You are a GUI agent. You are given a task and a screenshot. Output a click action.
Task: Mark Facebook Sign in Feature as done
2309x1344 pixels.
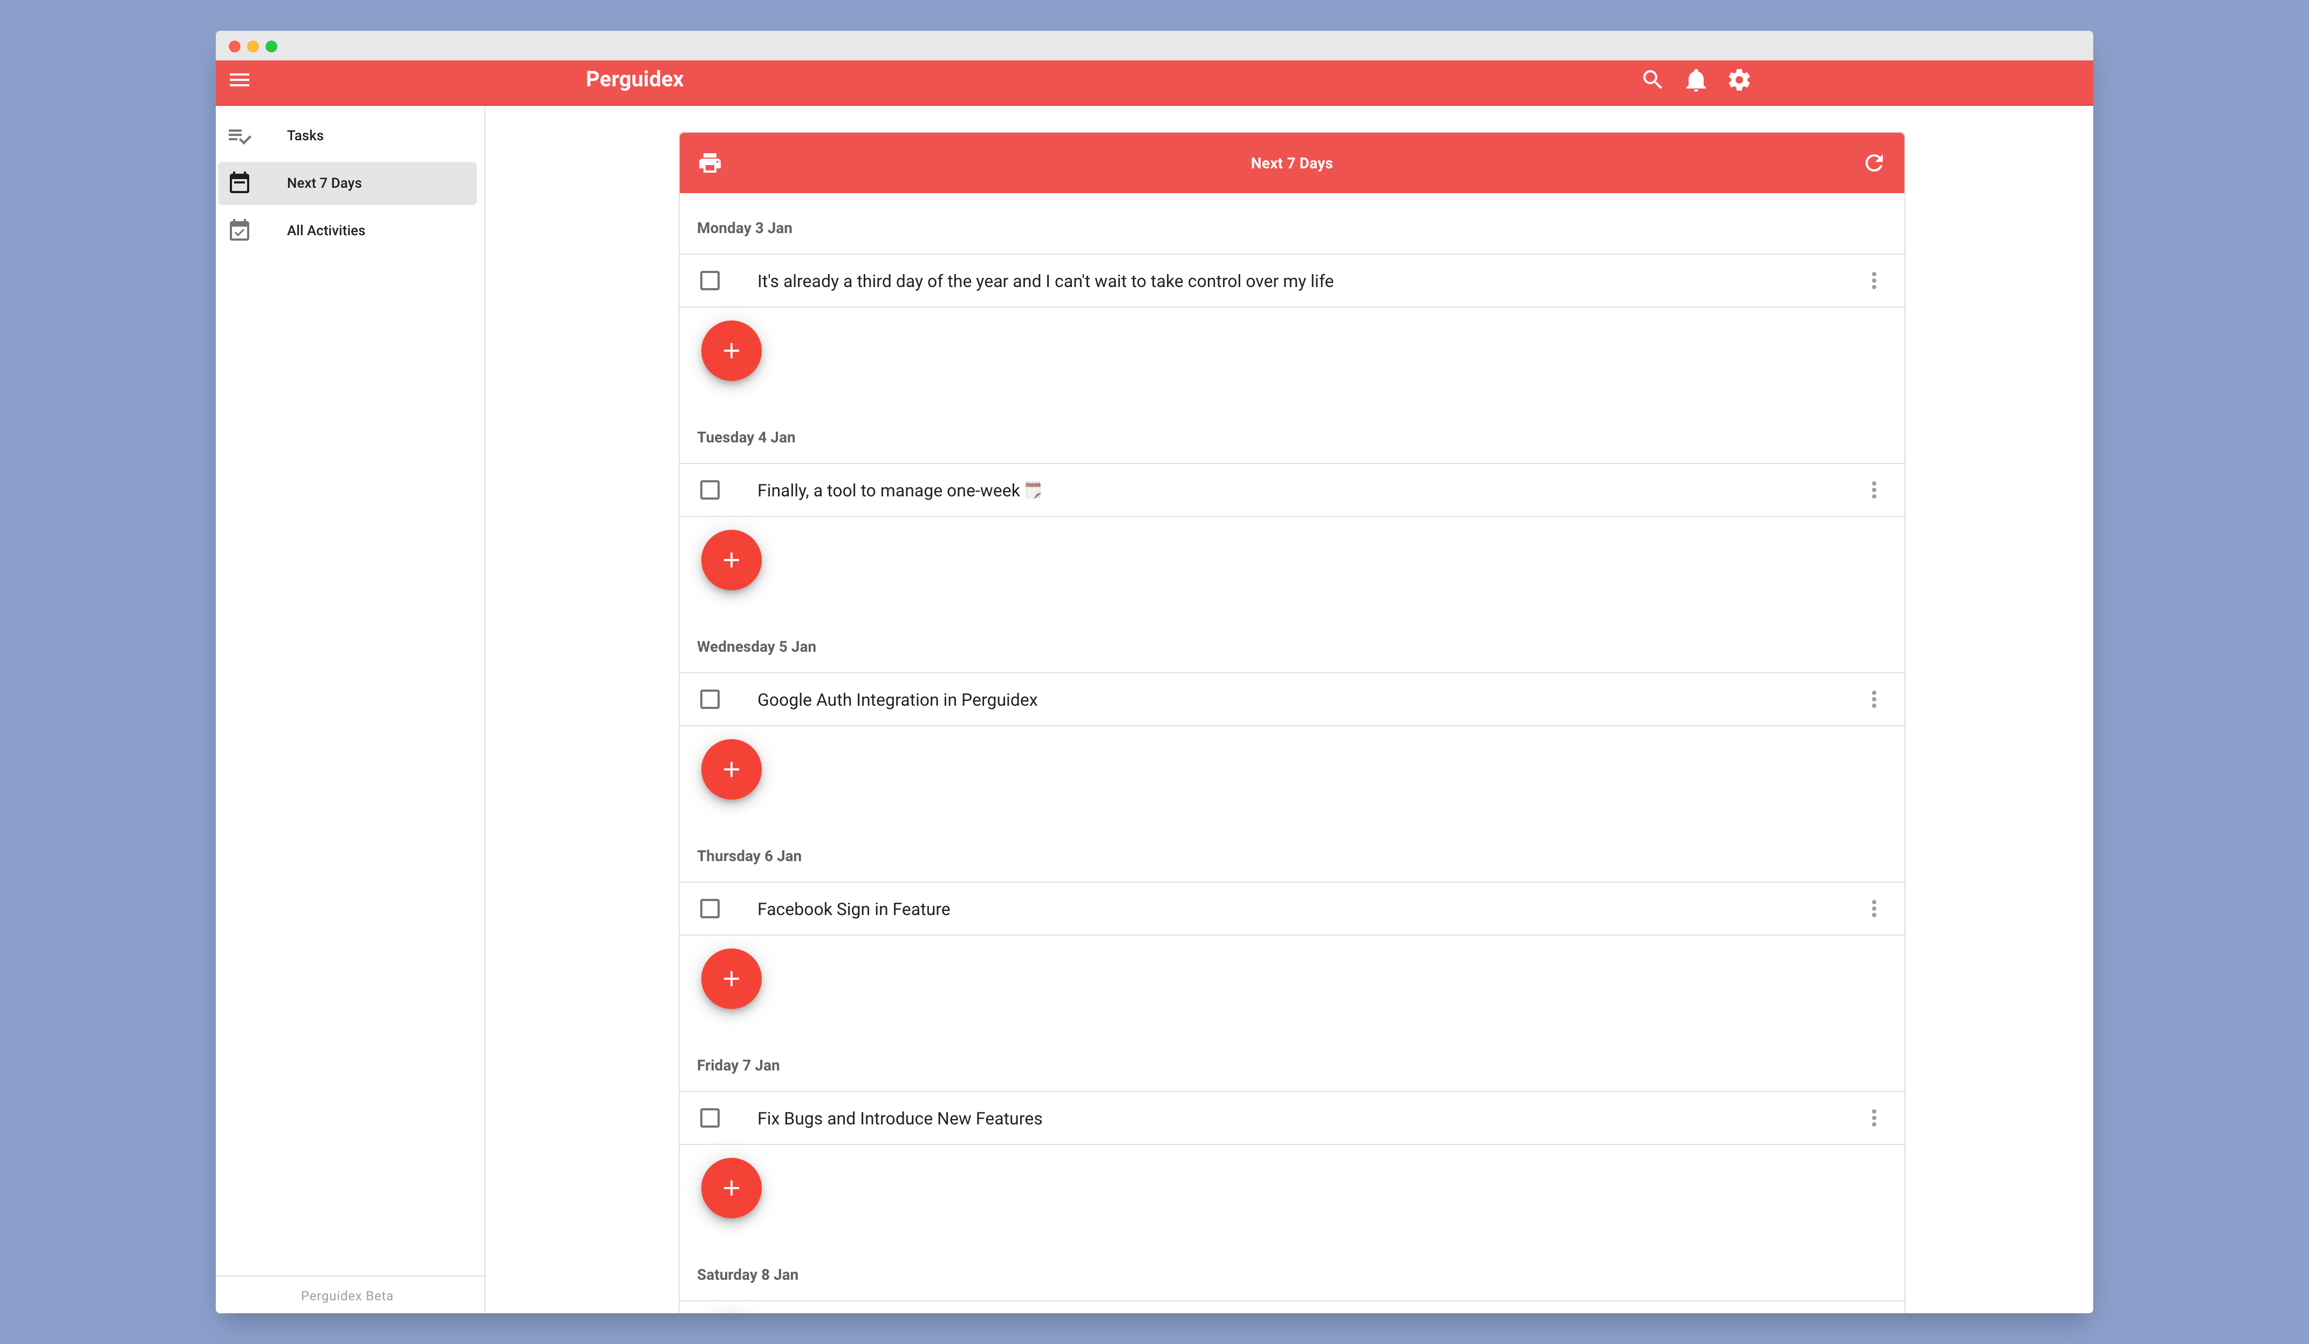709,909
